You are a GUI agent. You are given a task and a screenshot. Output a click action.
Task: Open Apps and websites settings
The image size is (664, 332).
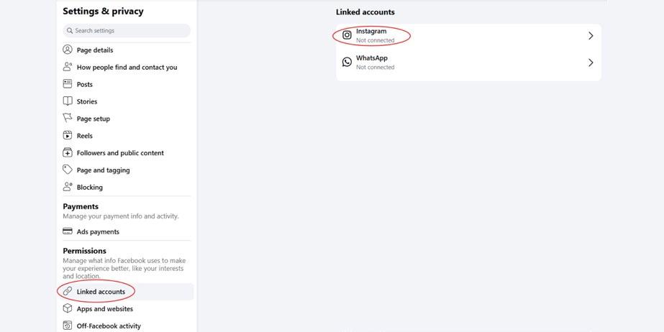click(x=105, y=309)
